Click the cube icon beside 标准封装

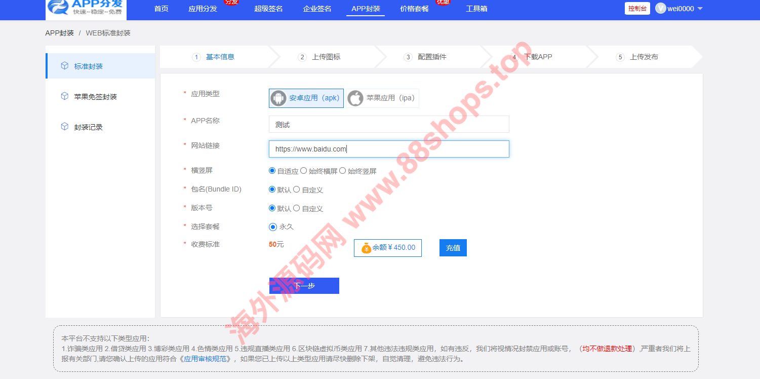pyautogui.click(x=64, y=66)
